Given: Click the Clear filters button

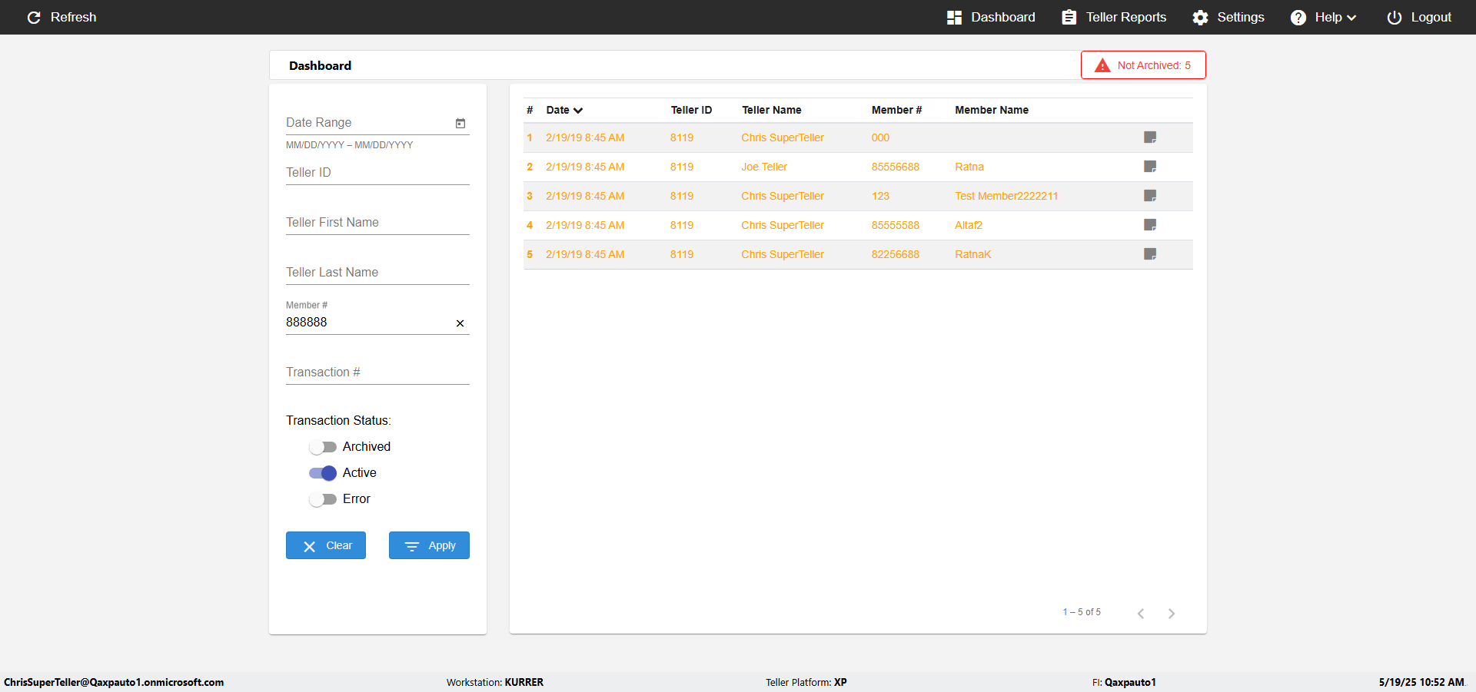Looking at the screenshot, I should (326, 545).
